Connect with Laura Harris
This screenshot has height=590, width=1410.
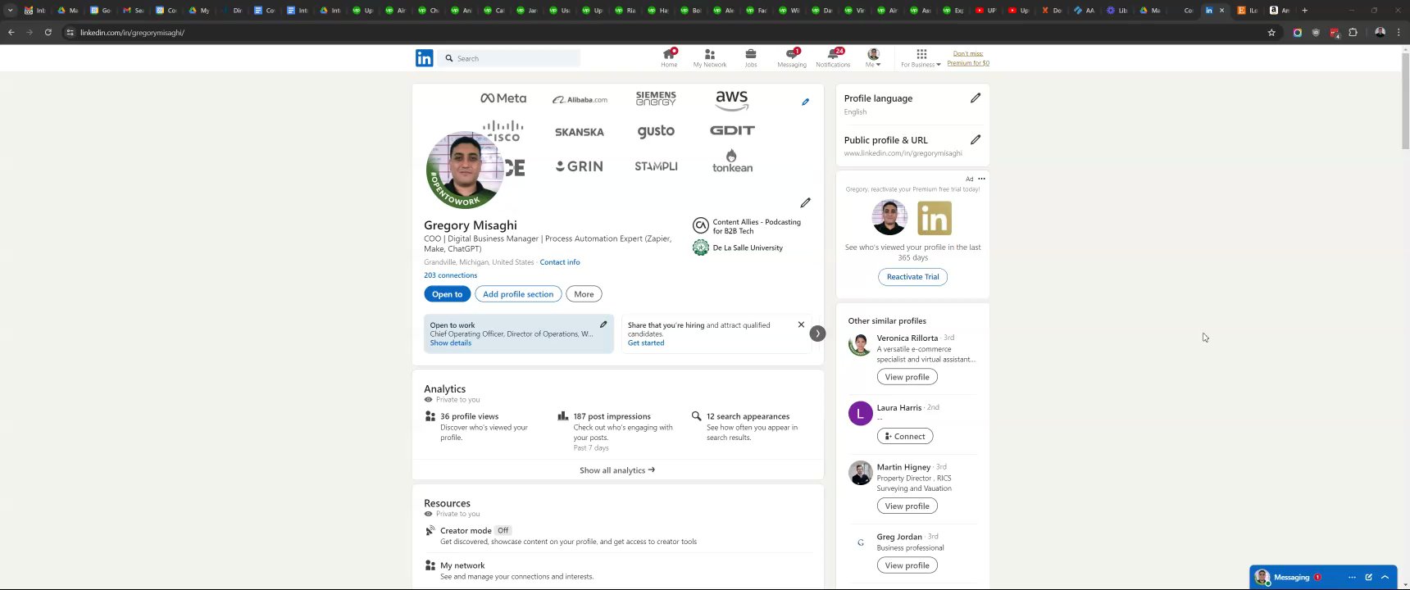pos(904,436)
